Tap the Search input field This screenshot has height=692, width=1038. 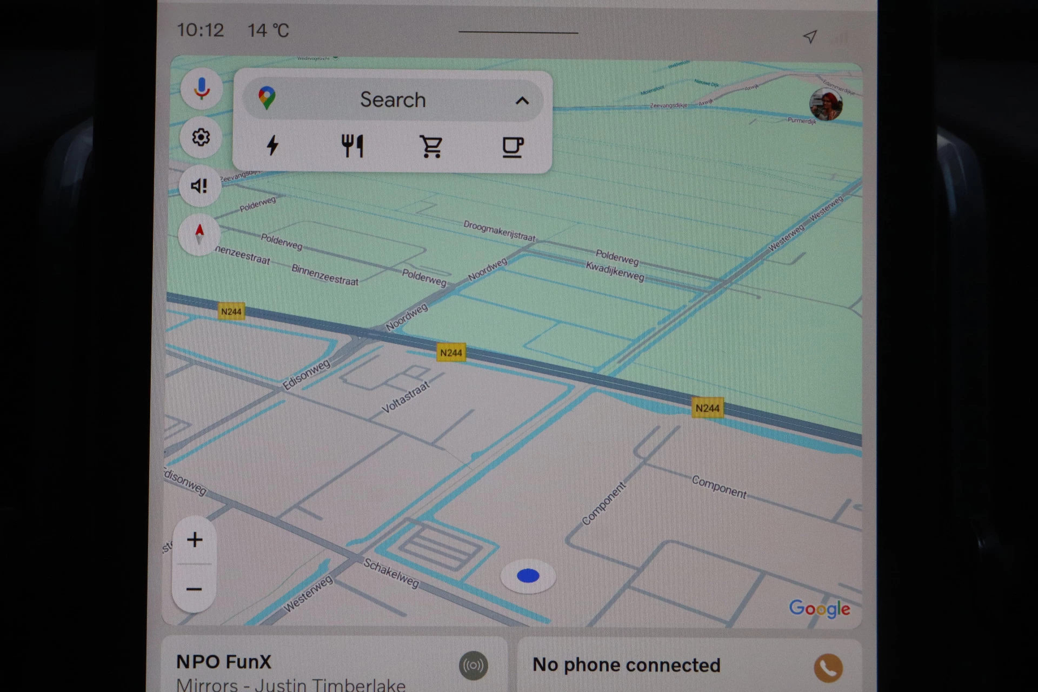coord(392,100)
